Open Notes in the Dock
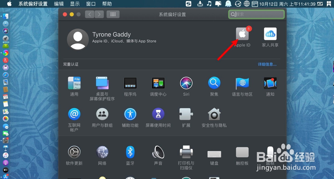Viewport: 334px width, 179px height. pos(6,104)
